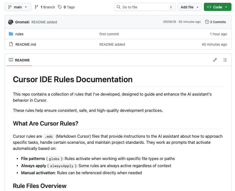The image size is (235, 191).
Task: Click the 'globs' inline code text
Action: pyautogui.click(x=54, y=159)
